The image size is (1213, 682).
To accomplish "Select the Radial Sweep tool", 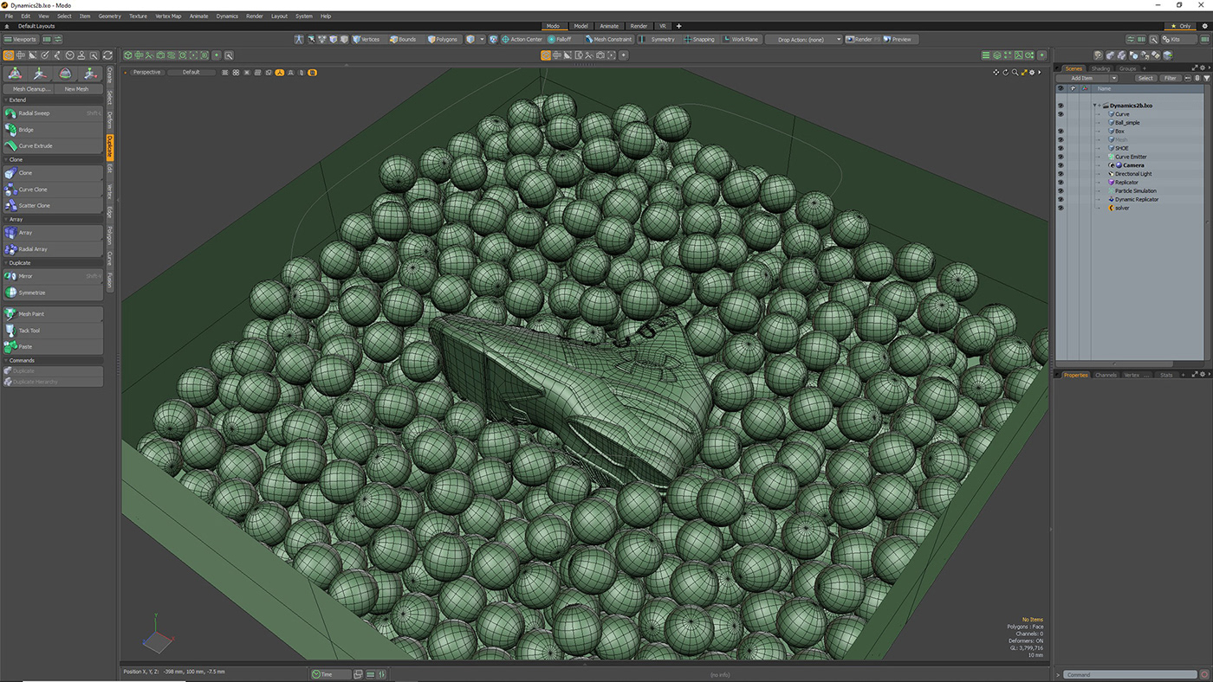I will click(35, 113).
